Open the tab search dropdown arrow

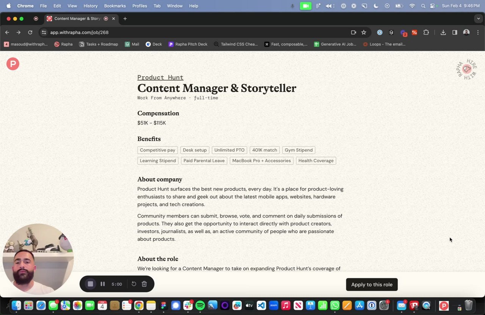coord(478,19)
